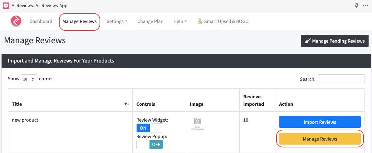Screen dimensions: 372x153
Task: Sort by Title using the arrows icon
Action: click(127, 104)
